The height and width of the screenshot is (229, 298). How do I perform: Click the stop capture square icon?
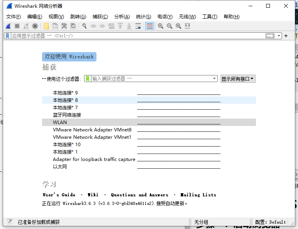pos(17,26)
